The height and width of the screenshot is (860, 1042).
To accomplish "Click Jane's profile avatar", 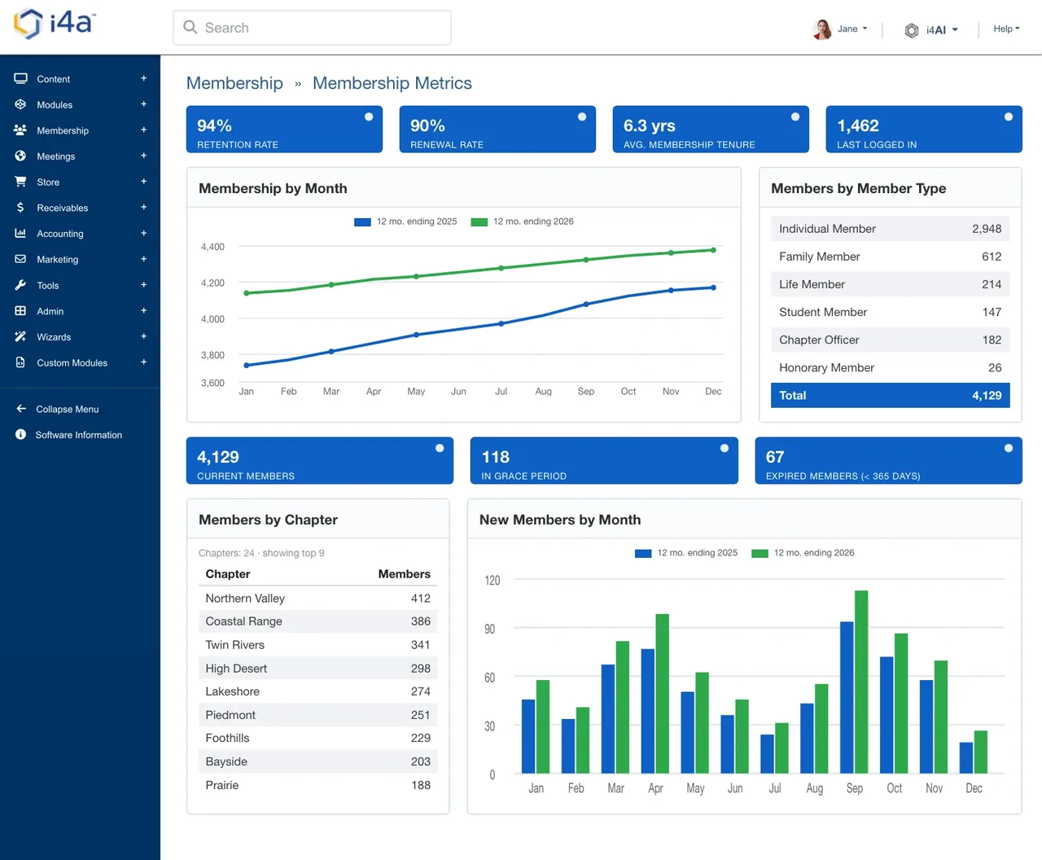I will 822,29.
